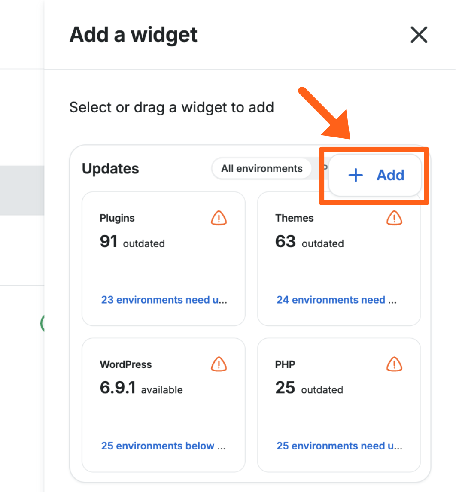Click the Add button on Updates widget
Image resolution: width=456 pixels, height=492 pixels.
[376, 175]
